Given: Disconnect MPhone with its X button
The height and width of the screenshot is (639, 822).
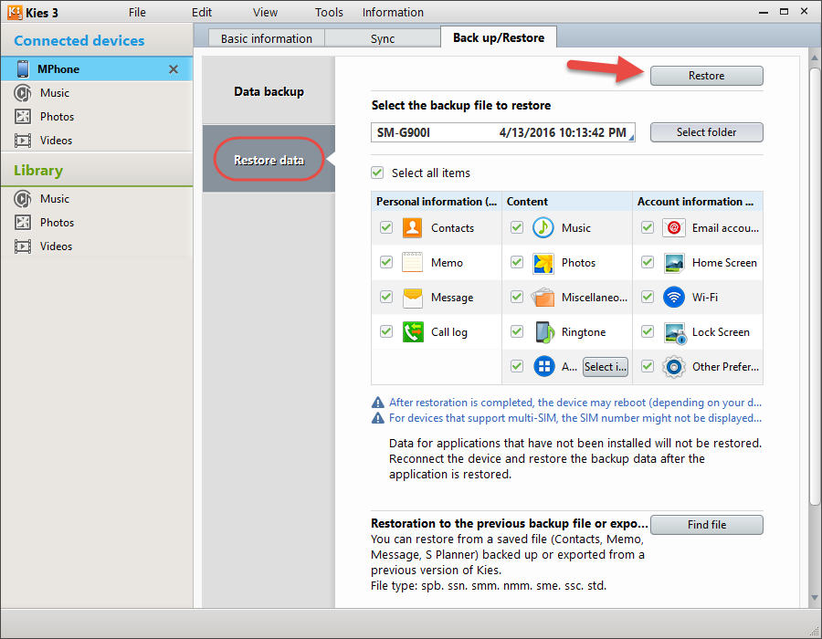Looking at the screenshot, I should click(174, 69).
